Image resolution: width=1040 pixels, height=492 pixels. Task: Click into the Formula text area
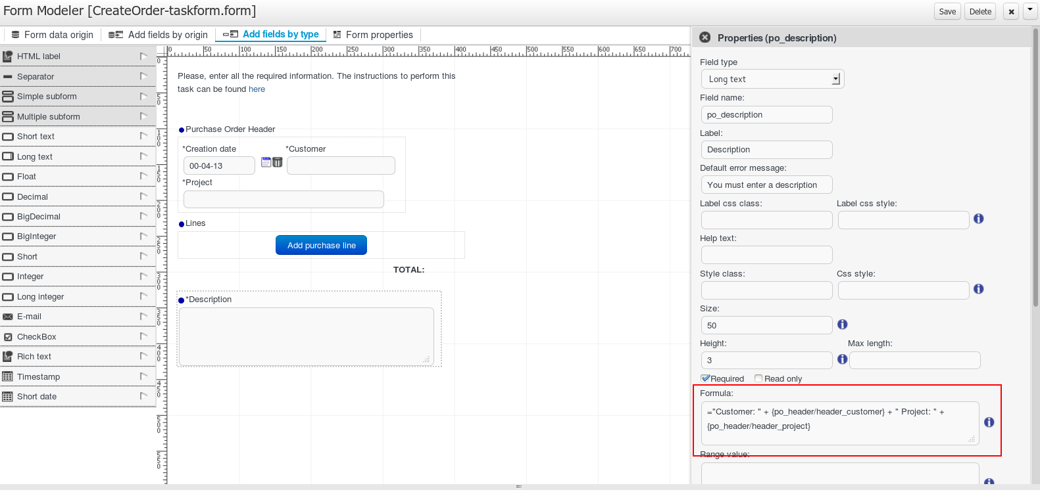(x=839, y=422)
